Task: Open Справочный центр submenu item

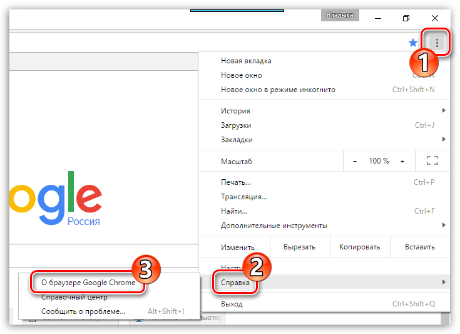Action: [x=109, y=296]
